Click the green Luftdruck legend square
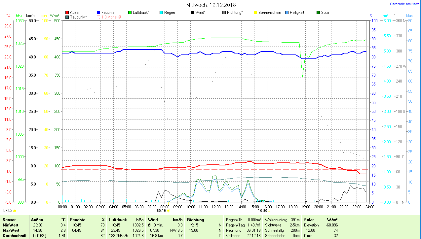The image size is (421, 239). 130,13
